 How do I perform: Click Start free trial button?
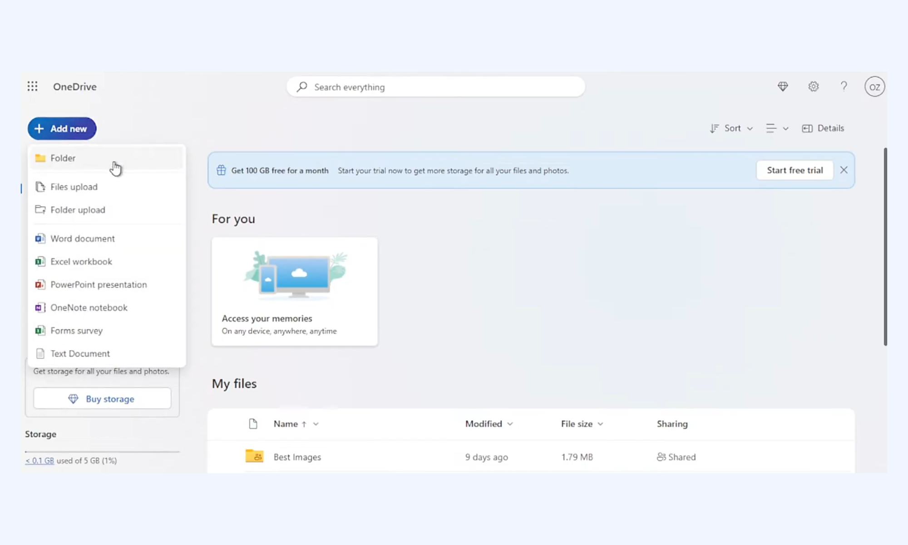pos(794,170)
